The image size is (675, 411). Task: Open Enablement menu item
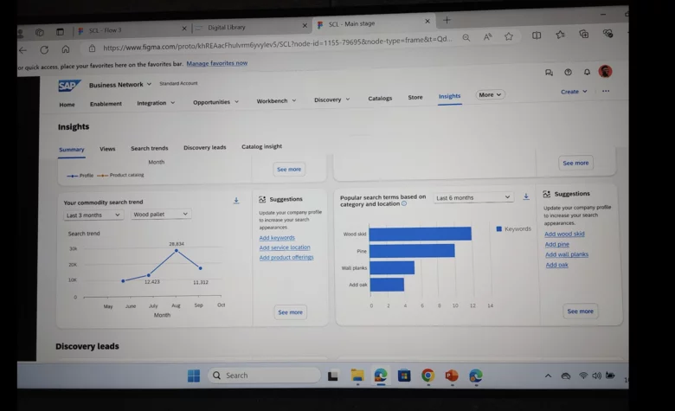[106, 104]
